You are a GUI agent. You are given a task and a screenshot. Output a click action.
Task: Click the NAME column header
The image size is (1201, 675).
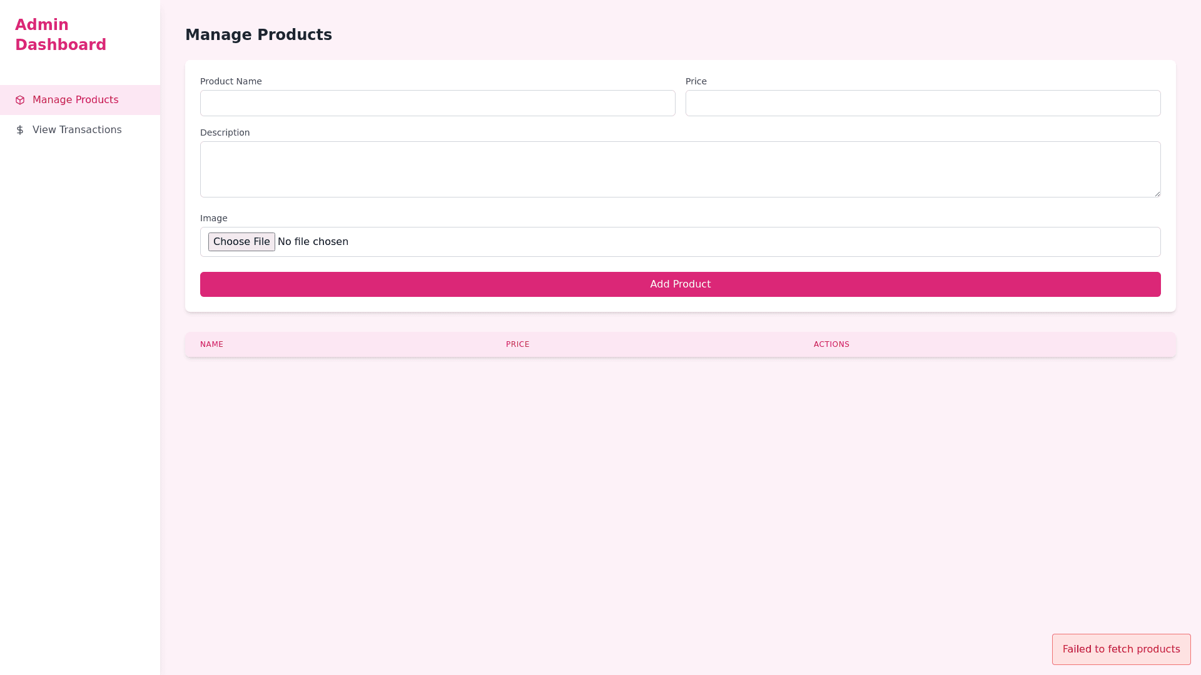pyautogui.click(x=211, y=344)
